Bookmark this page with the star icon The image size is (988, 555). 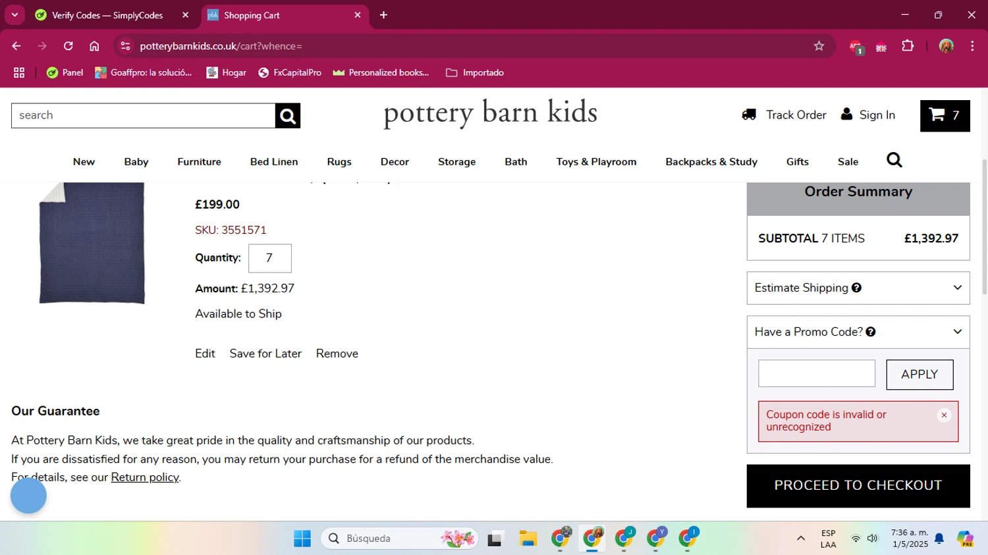[x=819, y=46]
